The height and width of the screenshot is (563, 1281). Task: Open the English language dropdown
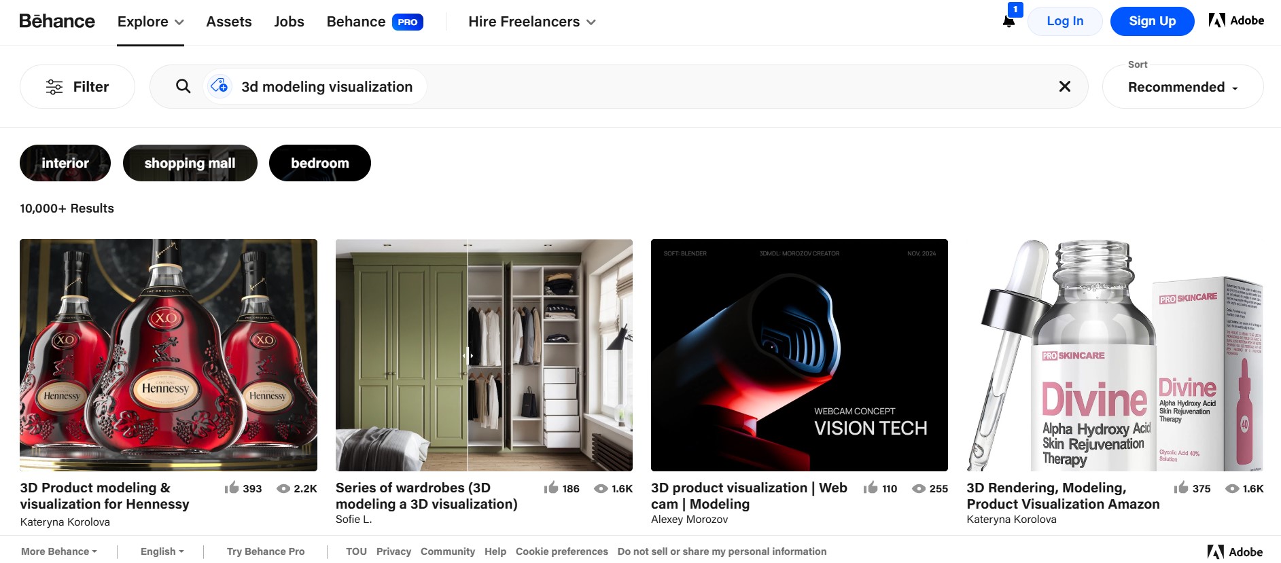(162, 551)
